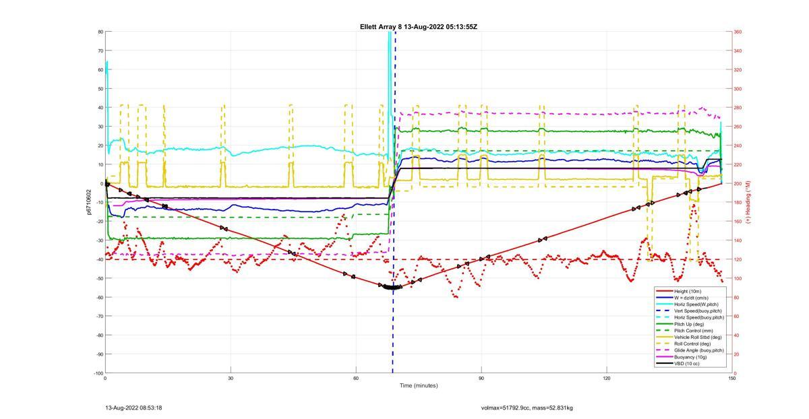Select the "Pitch Control (mm)" legend entry
Image resolution: width=809 pixels, height=419 pixels.
point(690,331)
